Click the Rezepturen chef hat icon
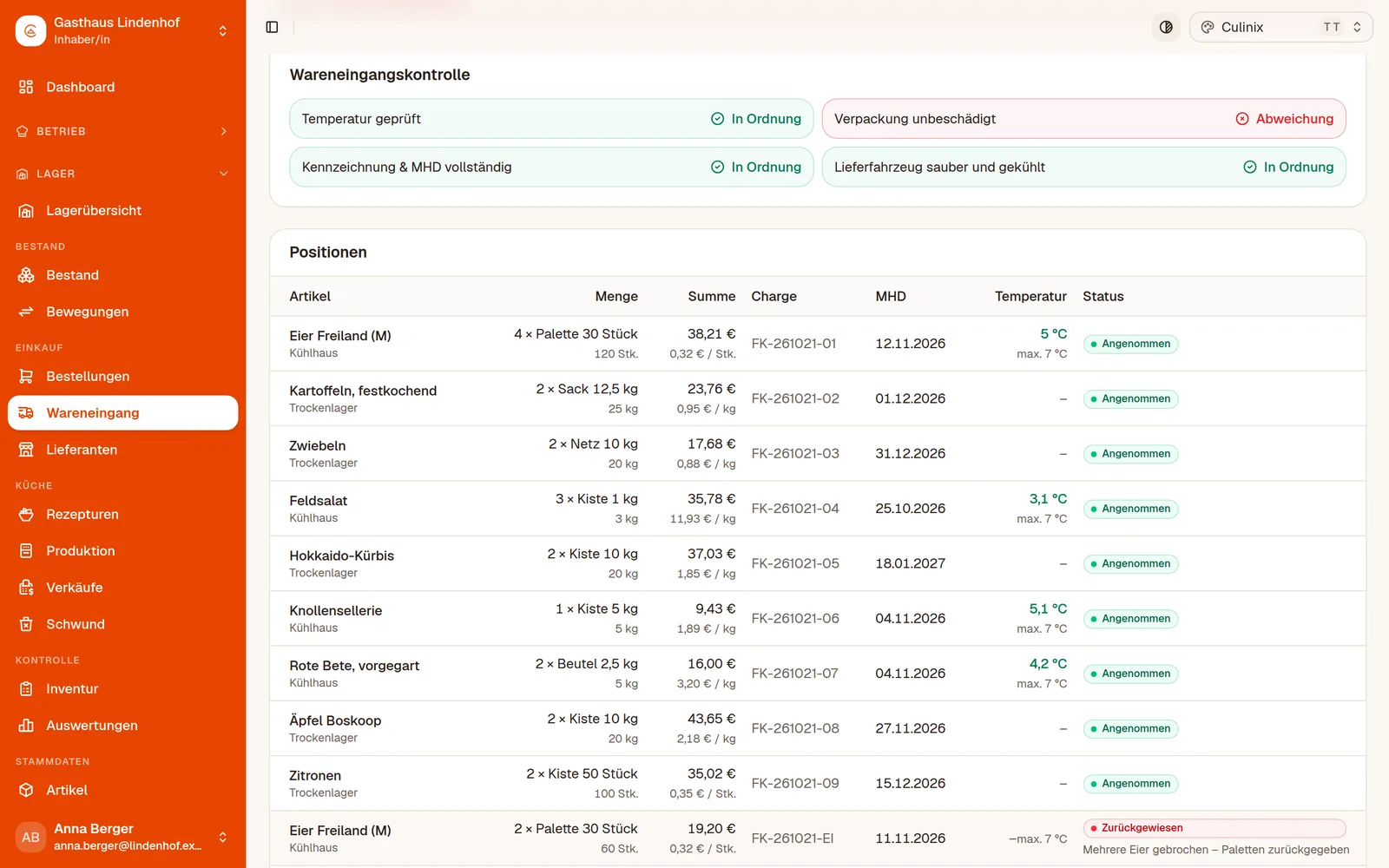Image resolution: width=1389 pixels, height=868 pixels. [26, 514]
